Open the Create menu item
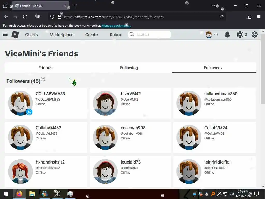Image resolution: width=265 pixels, height=199 pixels. [91, 35]
